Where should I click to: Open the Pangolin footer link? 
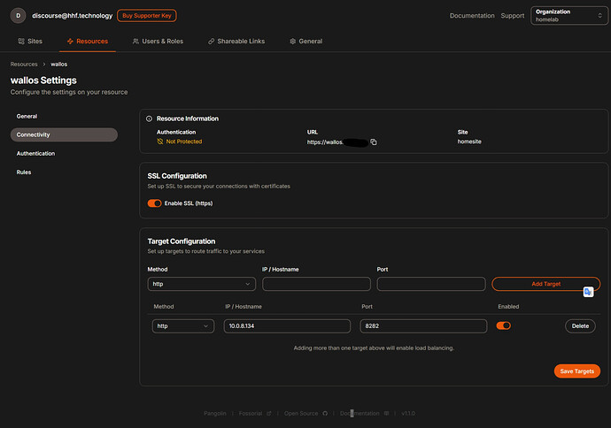214,413
